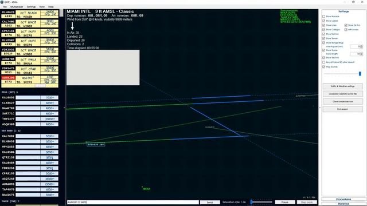Select the CAL7882 strip

click(x=30, y=136)
